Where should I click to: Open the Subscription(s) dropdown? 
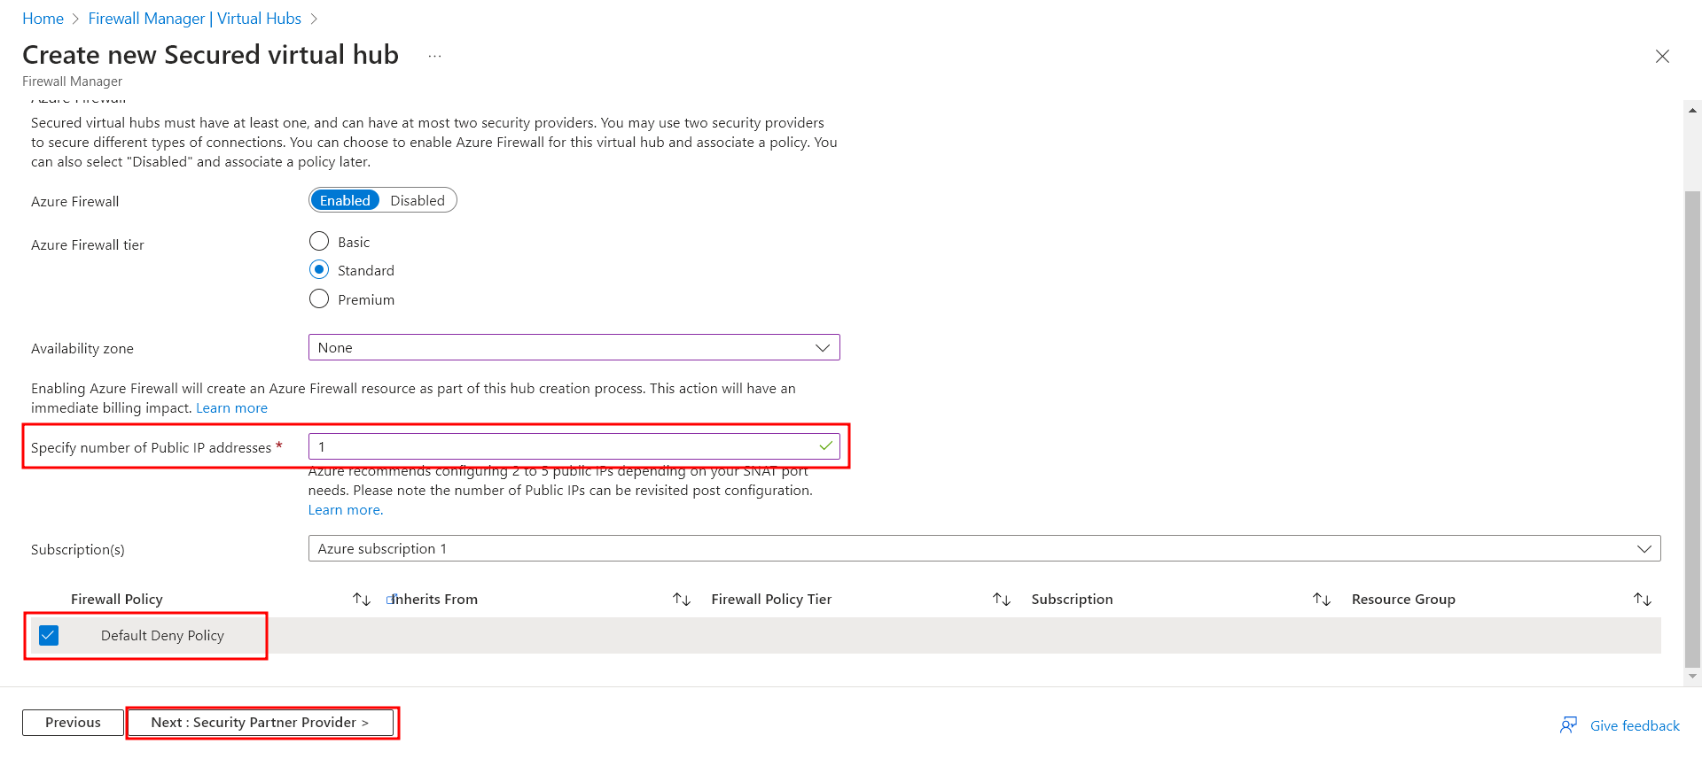coord(984,549)
